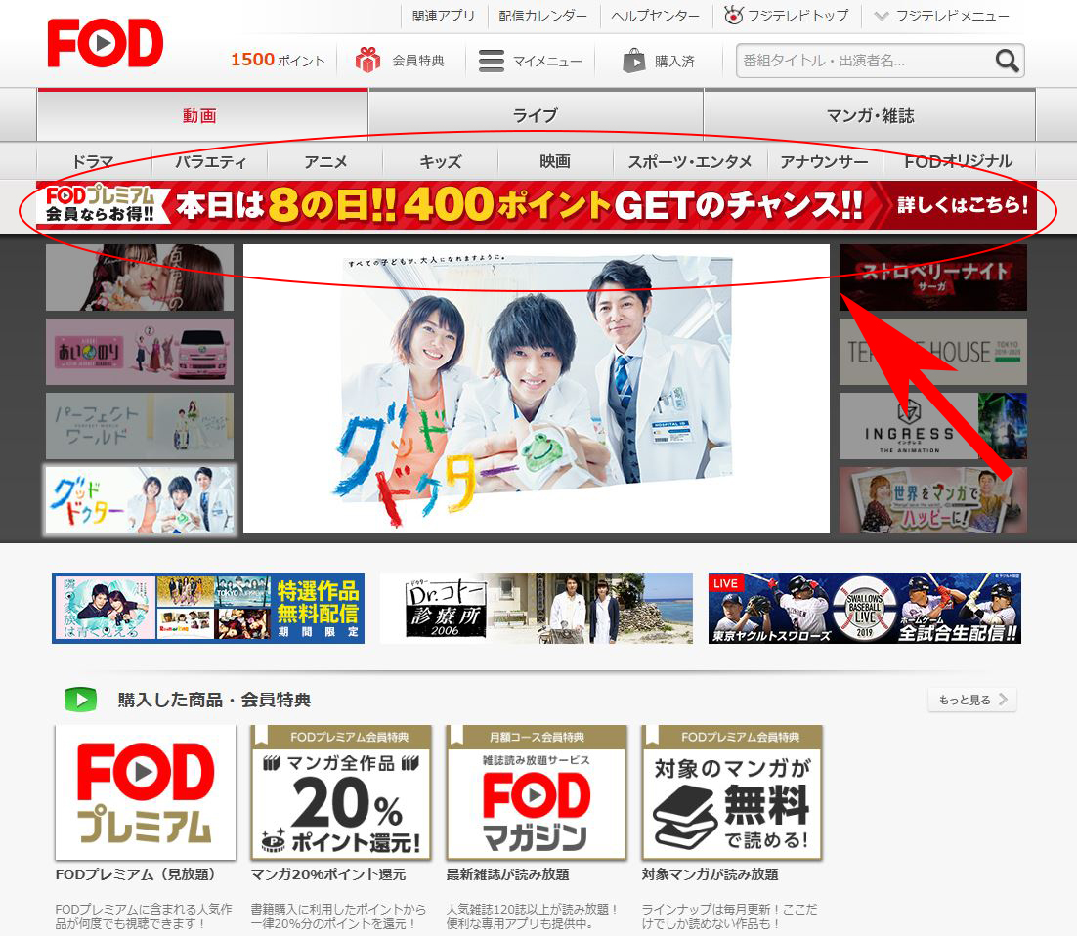Open the hamburger My Menu icon
Image resolution: width=1077 pixels, height=936 pixels.
coord(492,61)
